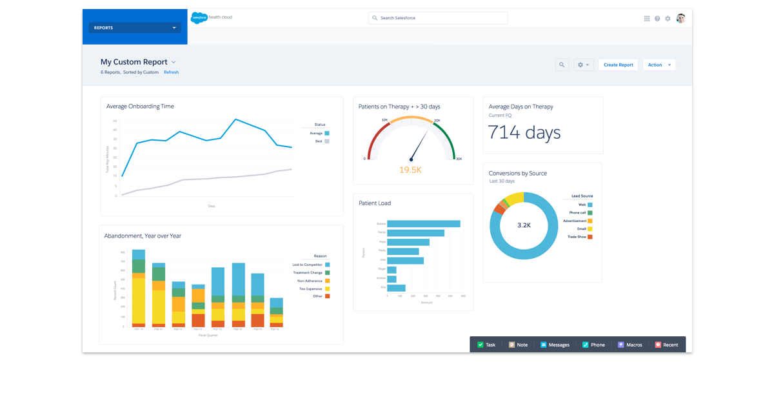
Task: Open the Action dropdown menu
Action: click(x=659, y=65)
